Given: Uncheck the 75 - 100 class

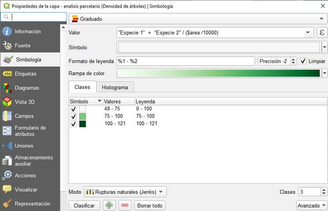Looking at the screenshot, I should 73,116.
